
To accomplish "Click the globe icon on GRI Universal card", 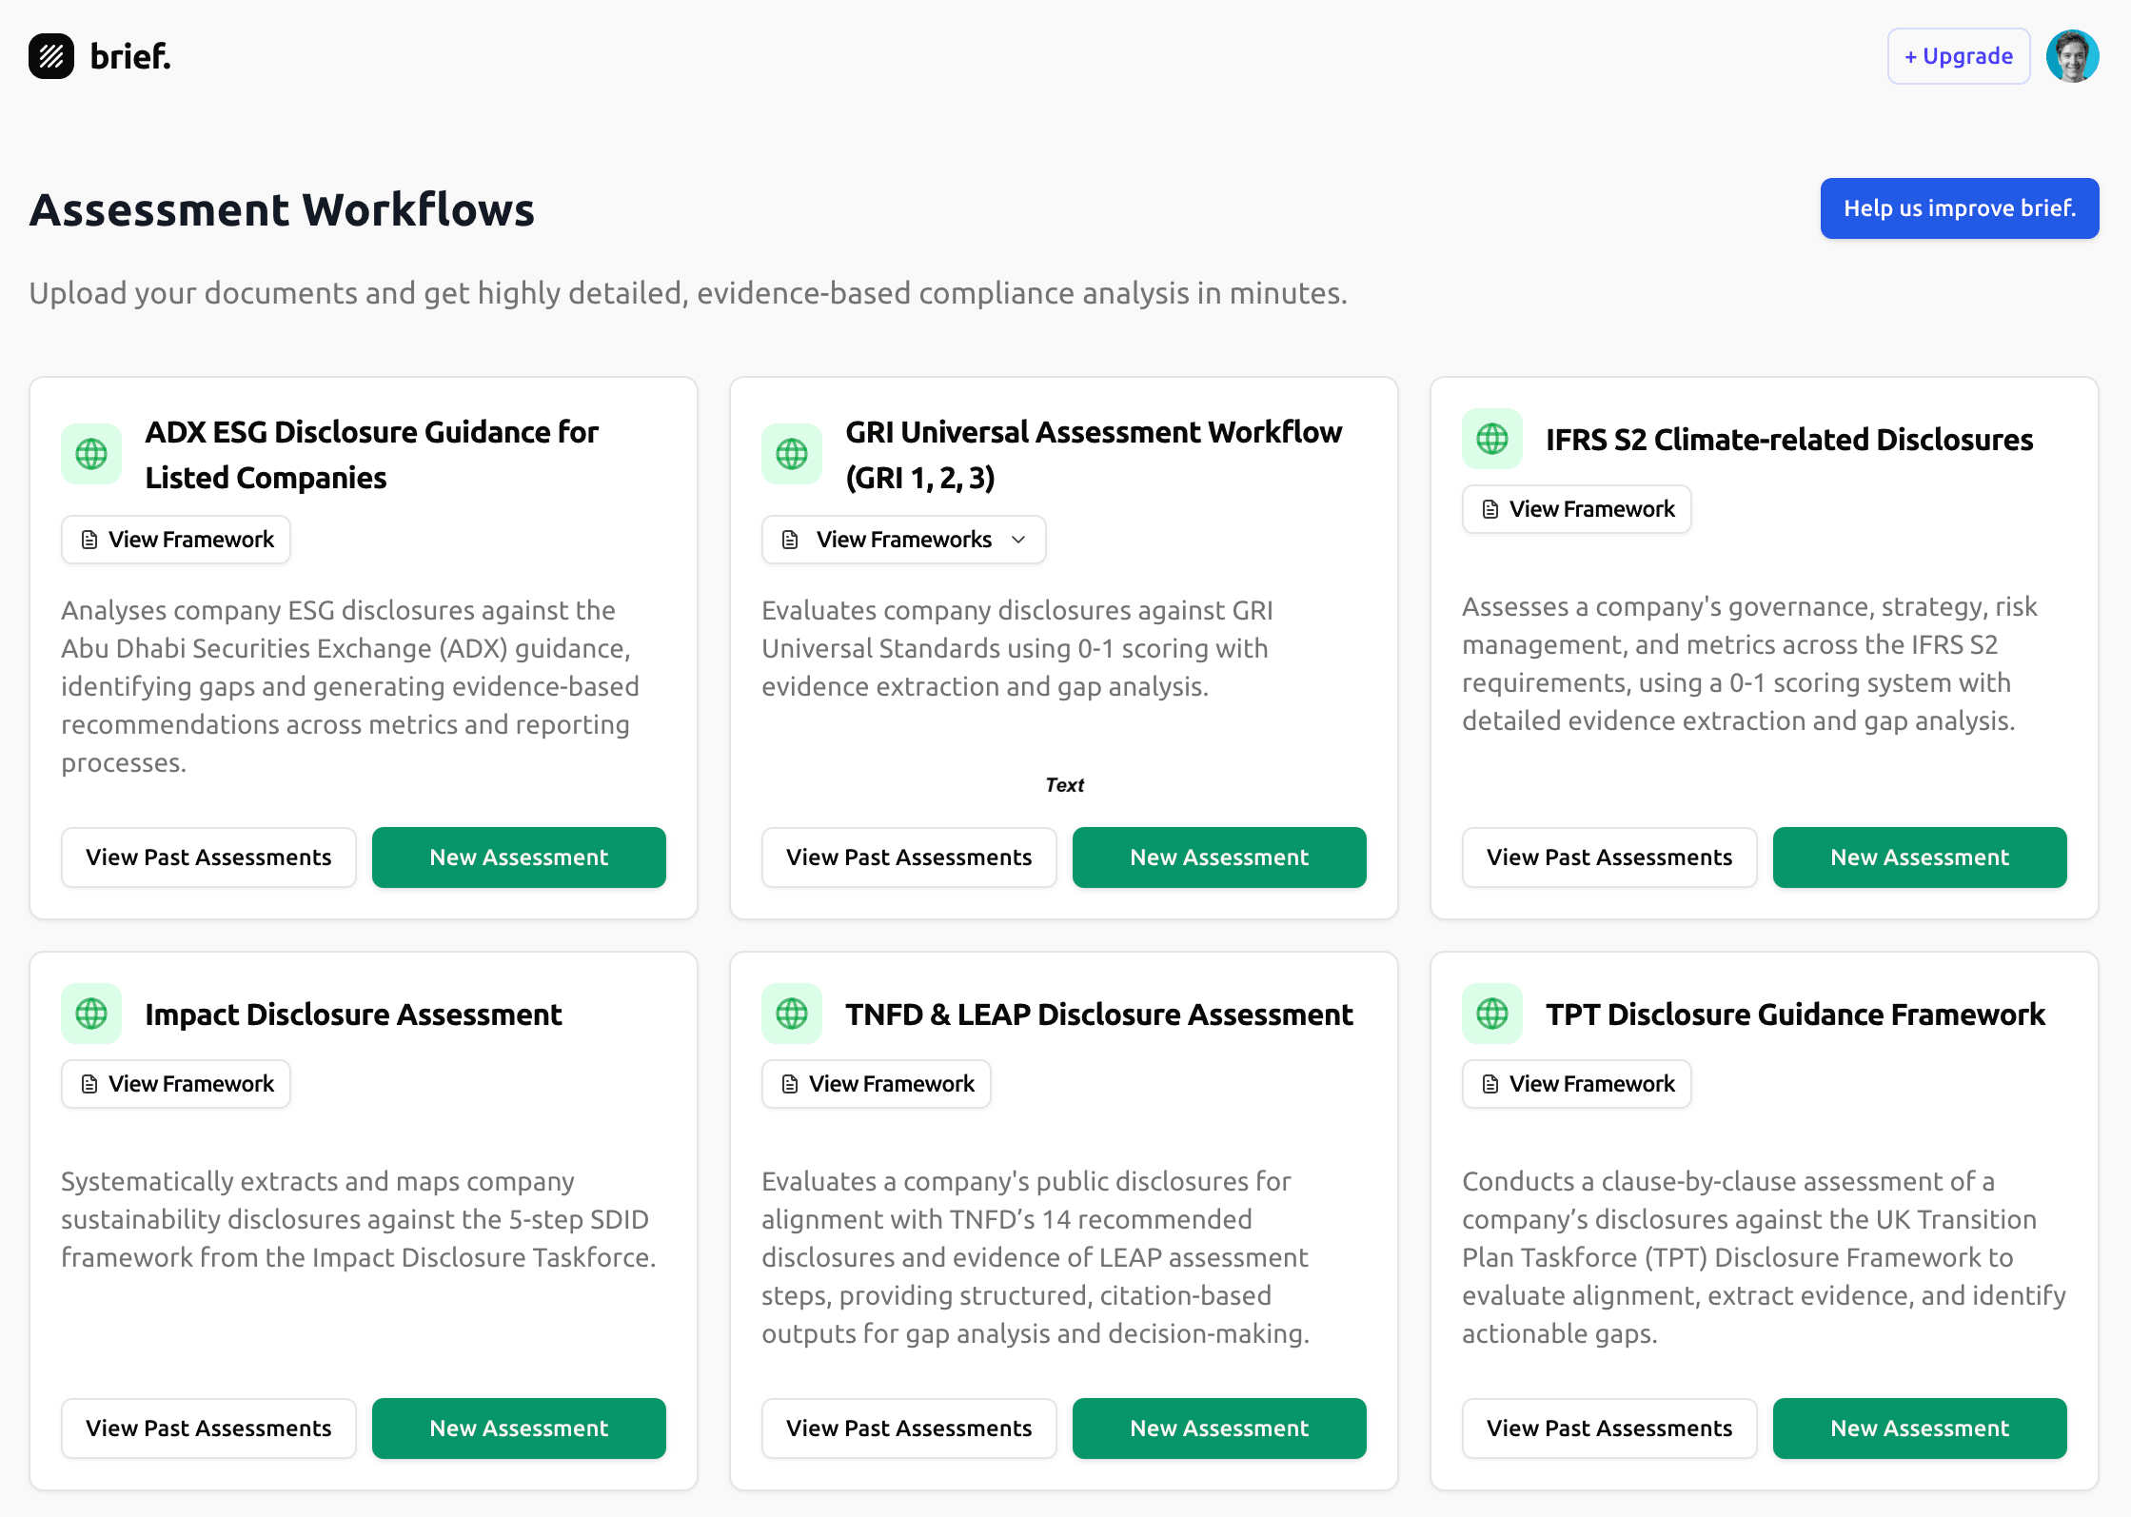I will click(x=791, y=454).
